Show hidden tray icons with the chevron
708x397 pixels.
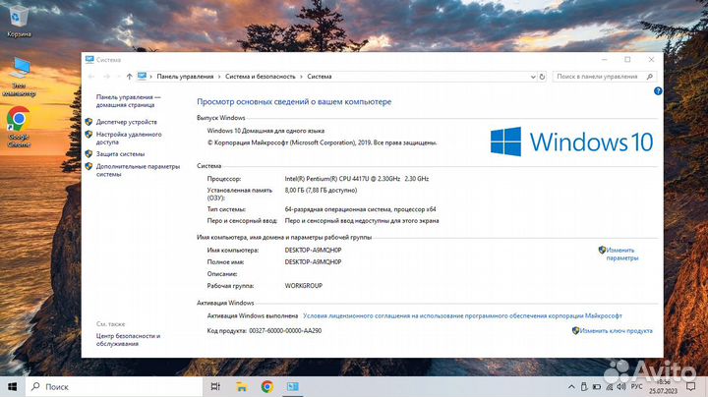pyautogui.click(x=571, y=387)
